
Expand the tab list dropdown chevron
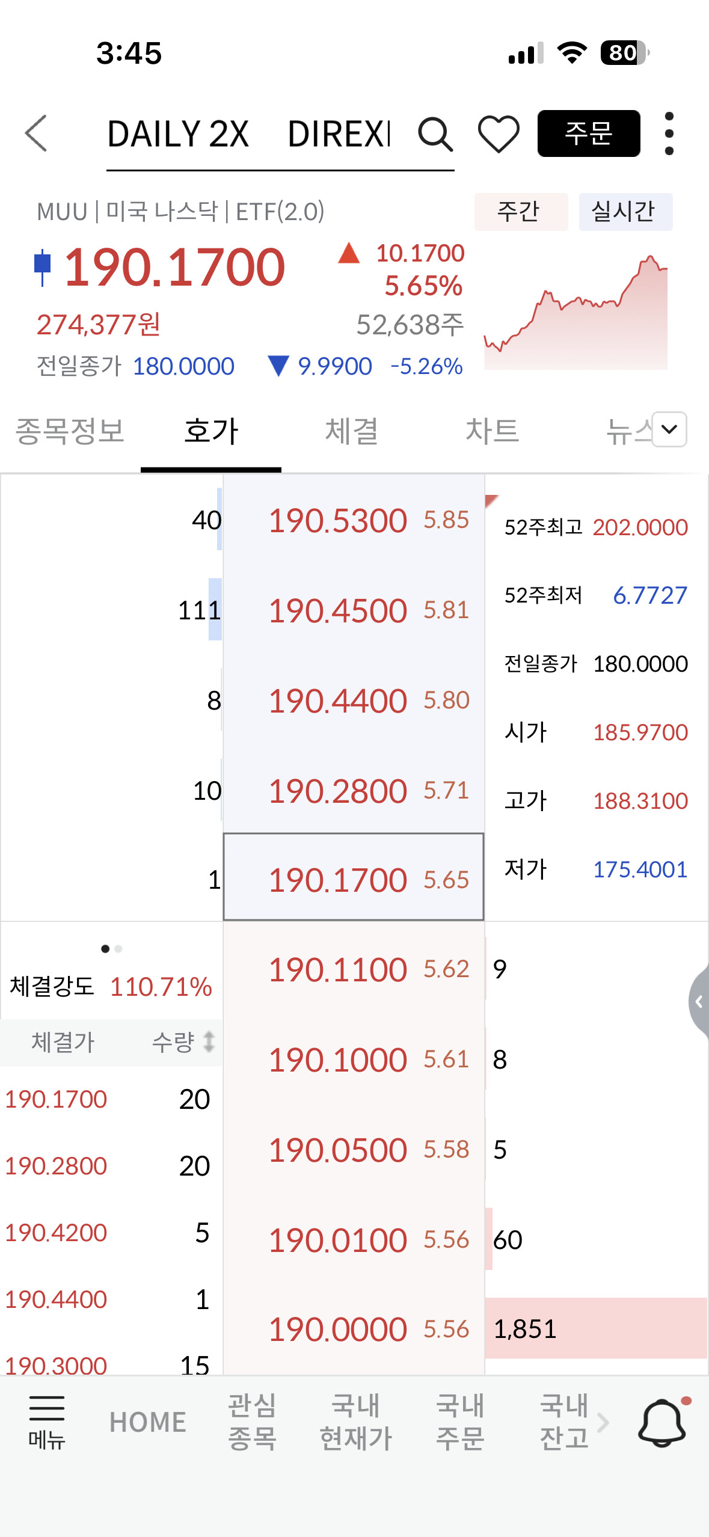(x=669, y=429)
